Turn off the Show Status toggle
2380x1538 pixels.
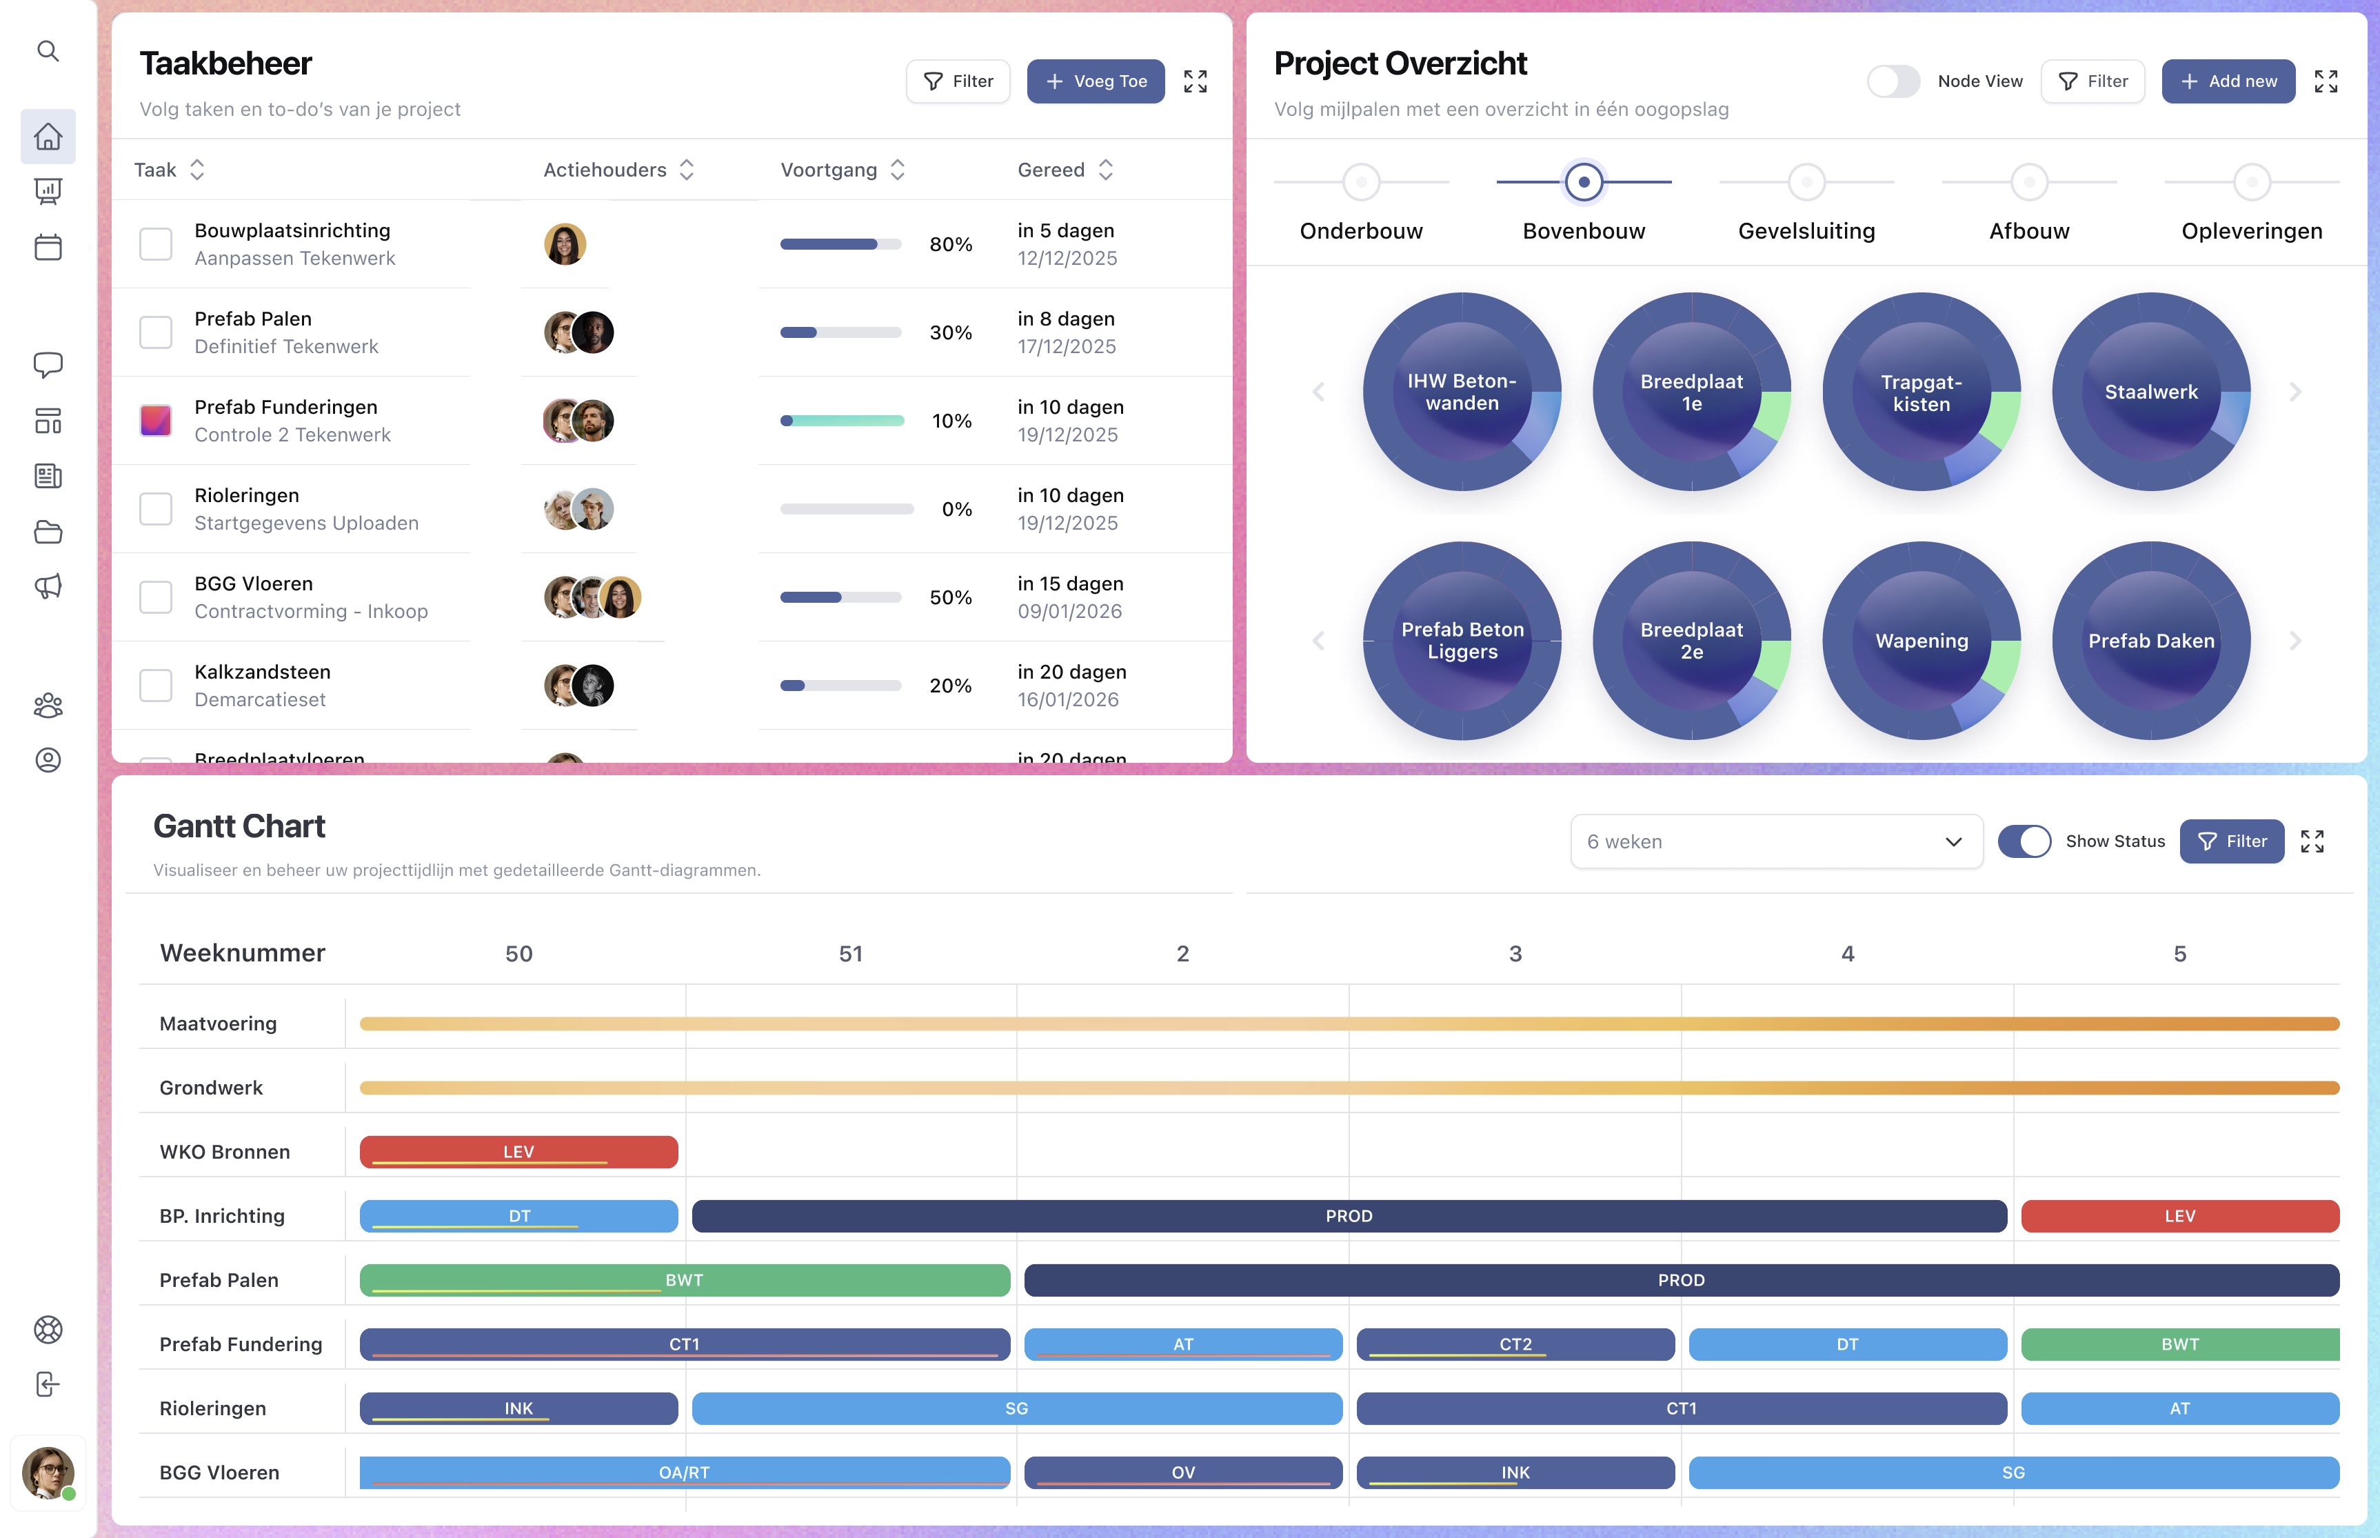[x=2024, y=841]
